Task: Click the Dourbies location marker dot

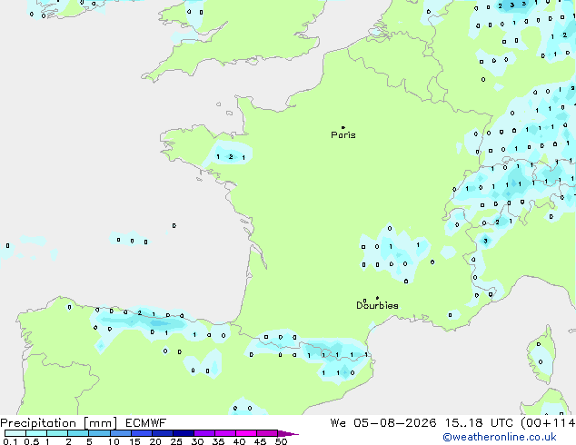Action: point(377,298)
